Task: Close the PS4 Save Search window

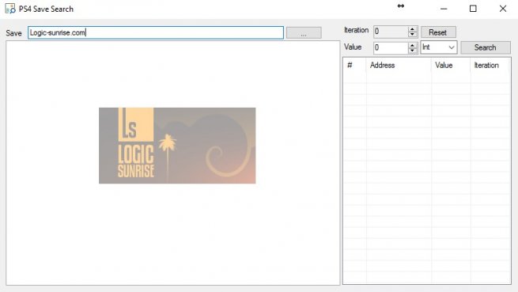Action: click(x=503, y=9)
